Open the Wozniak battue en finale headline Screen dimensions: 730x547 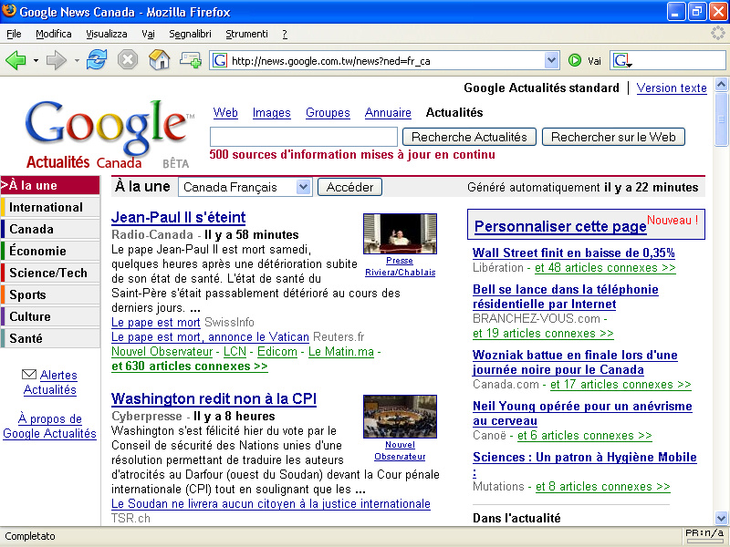coord(575,362)
